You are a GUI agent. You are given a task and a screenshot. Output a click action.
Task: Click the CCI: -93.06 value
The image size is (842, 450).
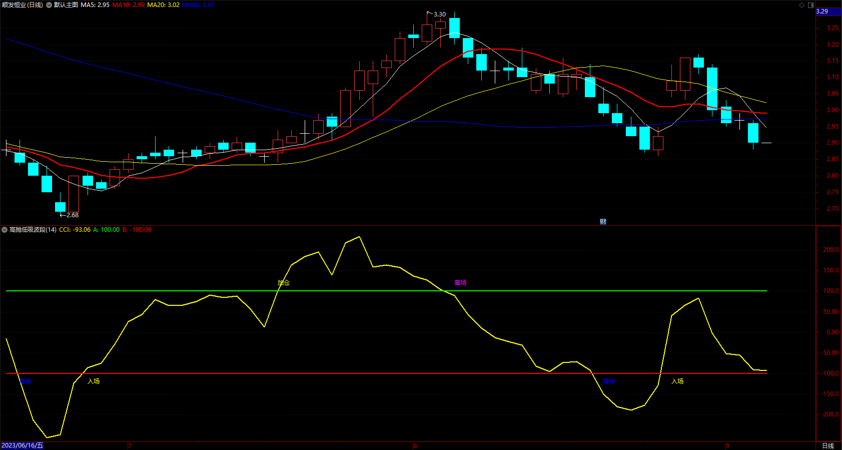click(75, 230)
